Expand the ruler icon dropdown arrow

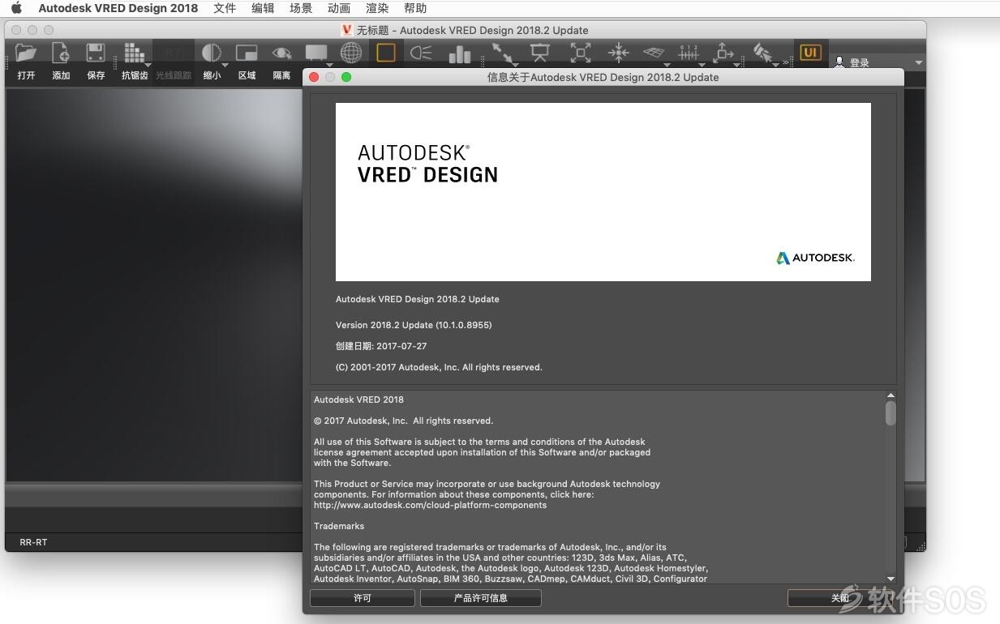(x=702, y=65)
